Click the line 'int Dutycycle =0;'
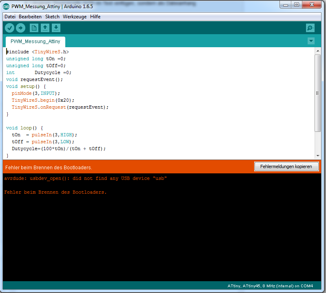This screenshot has width=326, height=293. pyautogui.click(x=39, y=72)
